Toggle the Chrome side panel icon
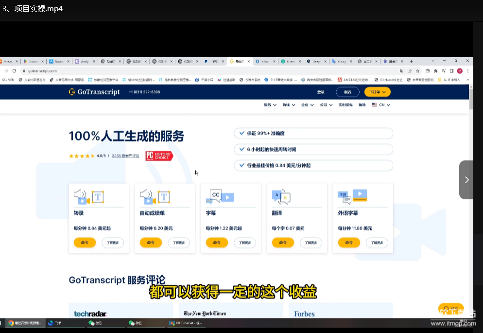This screenshot has height=333, width=483. [x=451, y=71]
